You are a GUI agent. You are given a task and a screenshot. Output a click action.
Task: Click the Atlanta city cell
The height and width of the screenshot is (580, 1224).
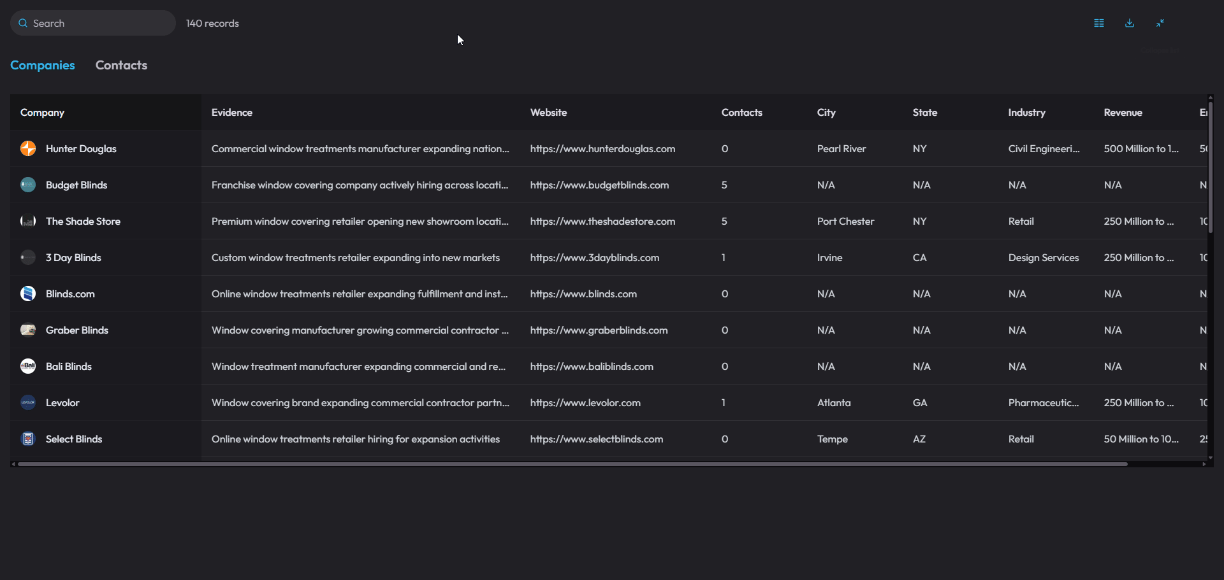point(834,402)
